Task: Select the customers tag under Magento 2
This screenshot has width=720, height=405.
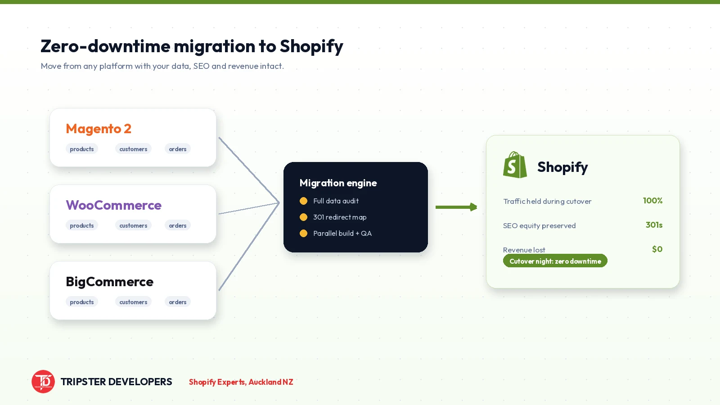Action: pos(133,149)
